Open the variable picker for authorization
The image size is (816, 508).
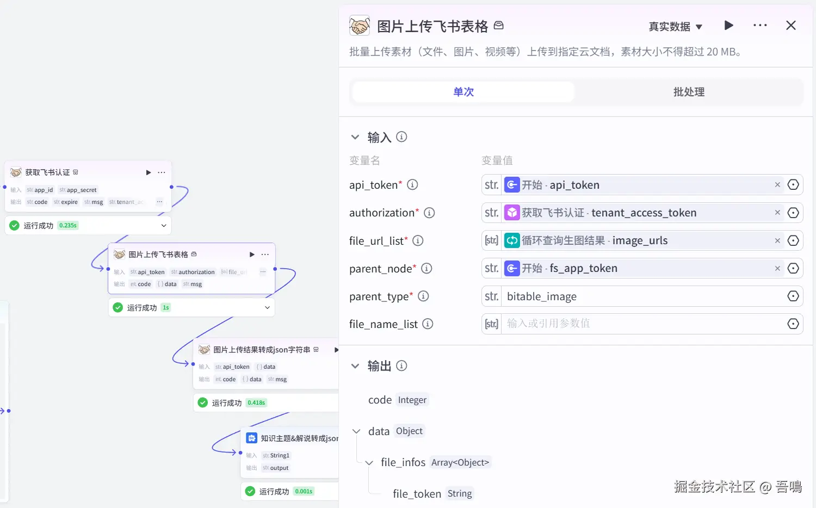pyautogui.click(x=793, y=213)
